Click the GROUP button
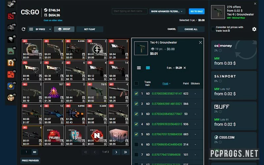 point(64,29)
